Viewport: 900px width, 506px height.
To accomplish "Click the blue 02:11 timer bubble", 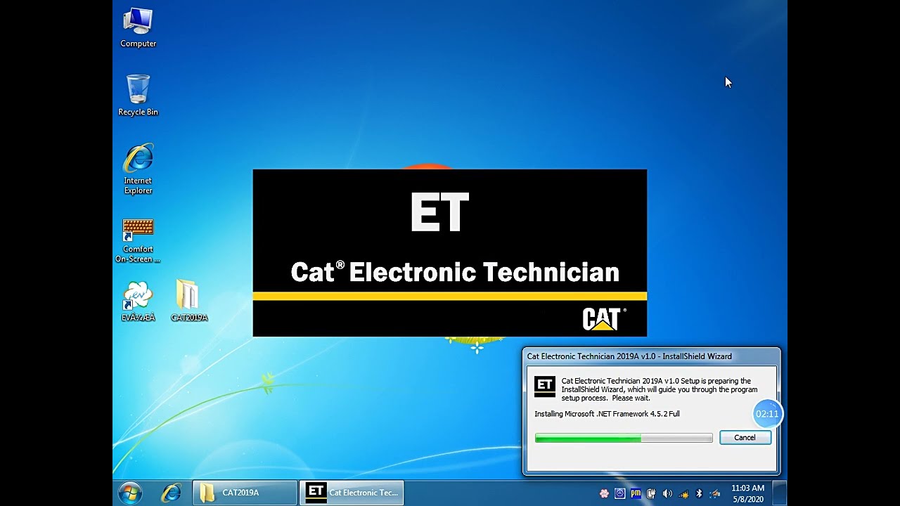I will click(x=767, y=414).
